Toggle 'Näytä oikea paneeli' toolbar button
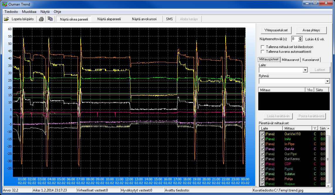 coord(74,19)
